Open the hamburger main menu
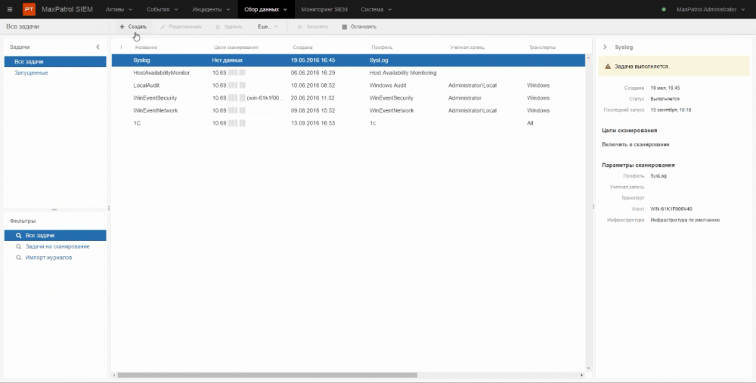This screenshot has height=383, width=756. [10, 9]
